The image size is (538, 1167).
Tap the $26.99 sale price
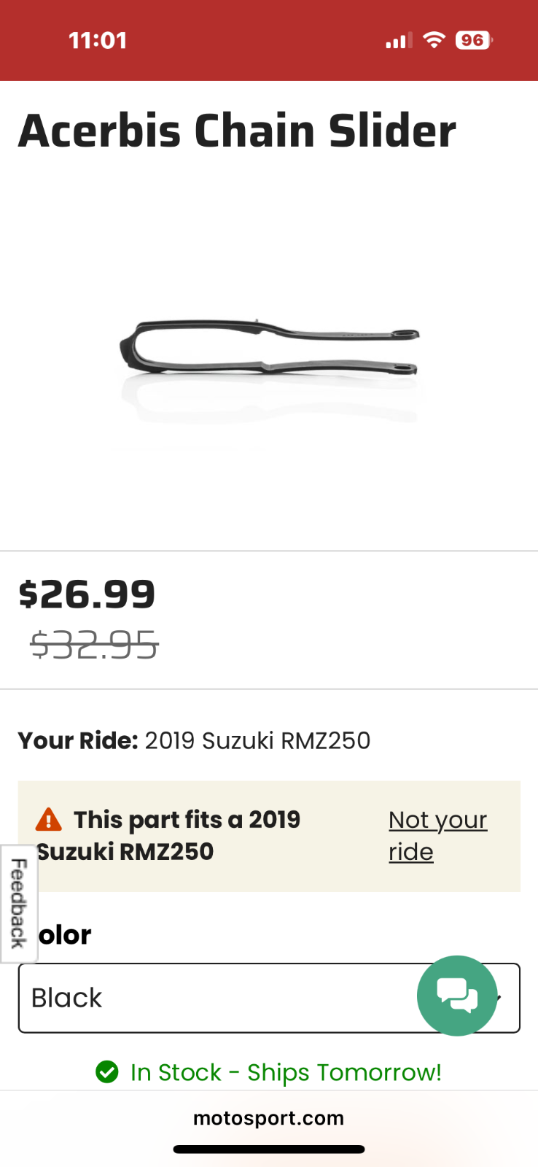pyautogui.click(x=87, y=594)
